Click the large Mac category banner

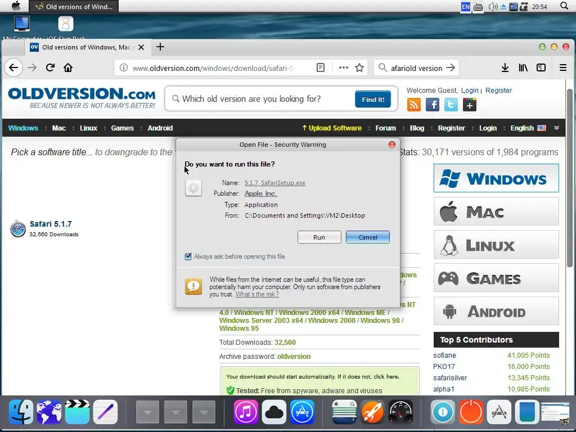pyautogui.click(x=496, y=211)
